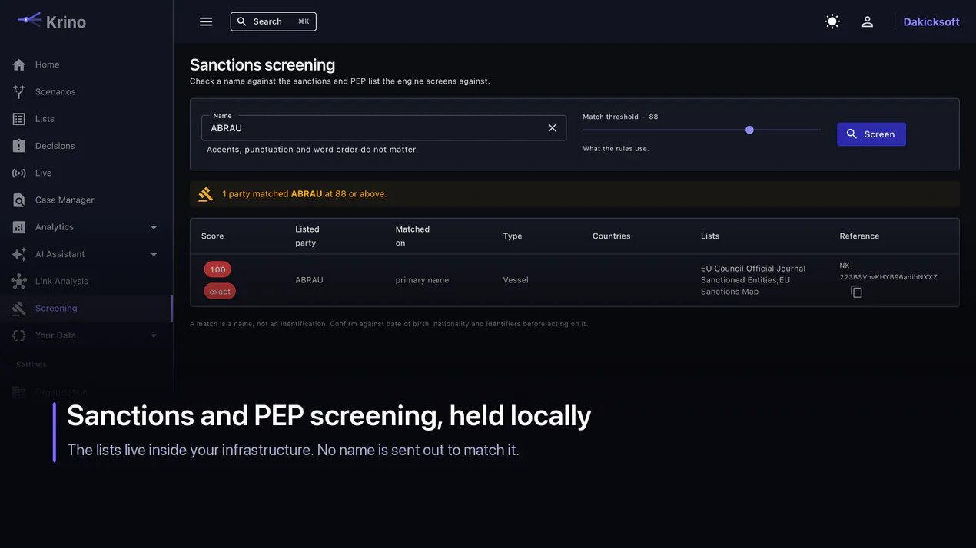
Task: Click the Lists icon in sidebar
Action: coord(19,119)
